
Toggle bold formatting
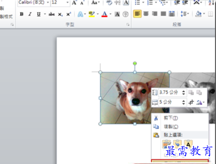(22, 14)
